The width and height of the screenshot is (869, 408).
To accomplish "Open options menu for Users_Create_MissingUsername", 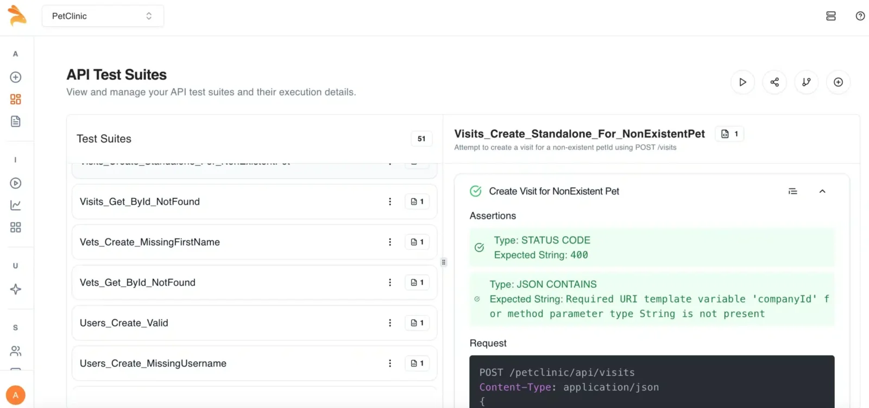I will pyautogui.click(x=390, y=363).
